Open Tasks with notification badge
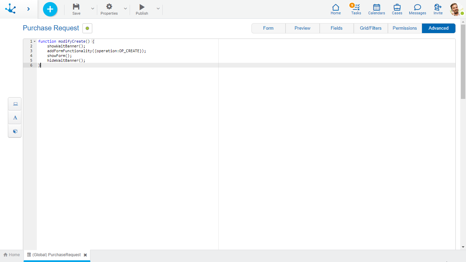This screenshot has height=262, width=466. pos(356,9)
